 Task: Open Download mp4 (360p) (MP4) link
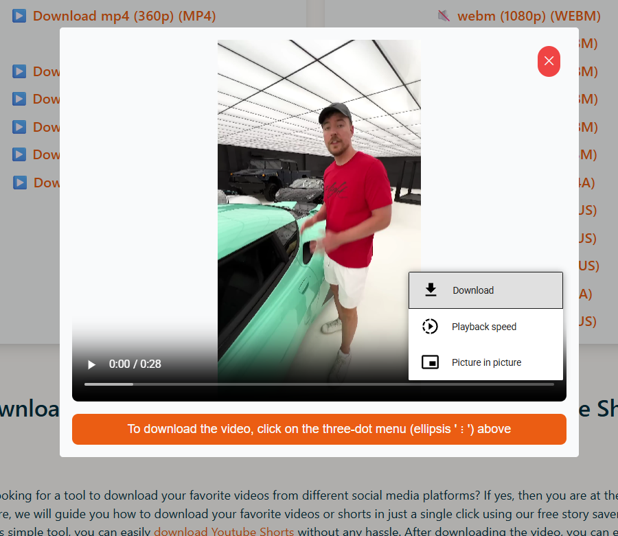coord(124,16)
